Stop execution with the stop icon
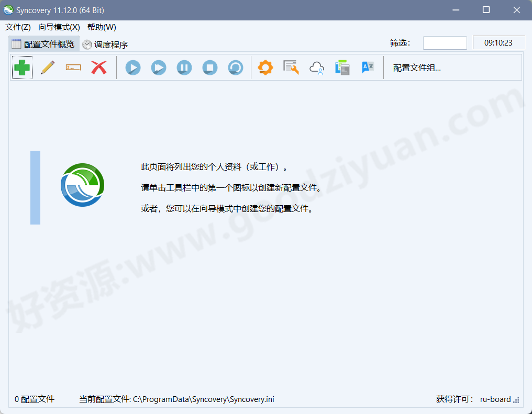The width and height of the screenshot is (532, 414). 209,68
